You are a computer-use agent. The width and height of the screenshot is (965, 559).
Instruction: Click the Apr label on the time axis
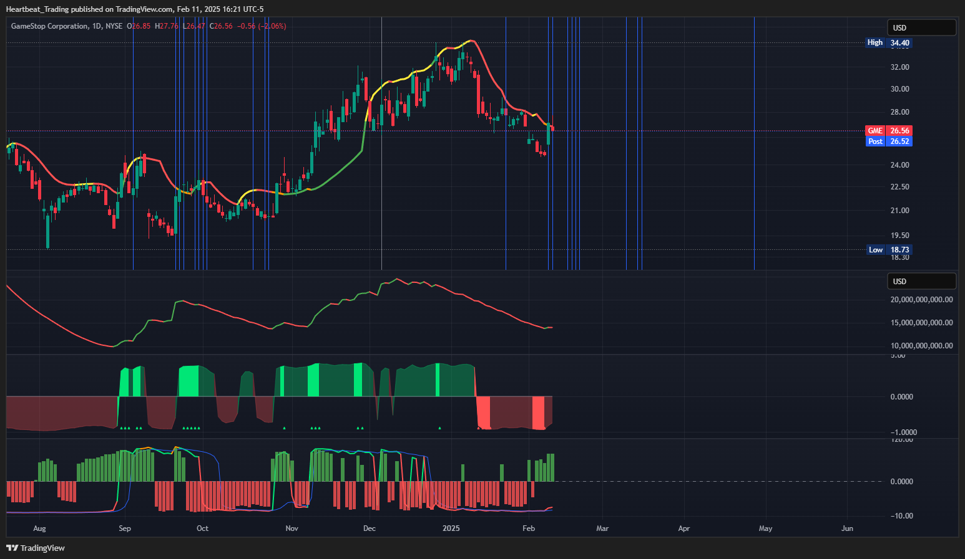684,528
